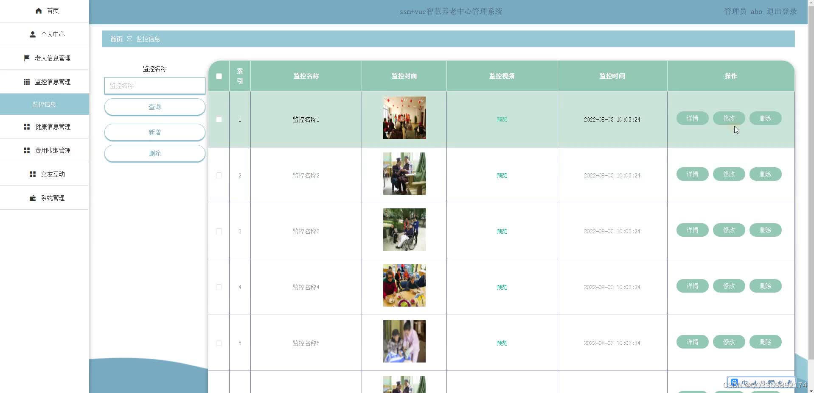Screen dimensions: 814x393
Task: Click the 监控时间 column header
Action: [x=612, y=76]
